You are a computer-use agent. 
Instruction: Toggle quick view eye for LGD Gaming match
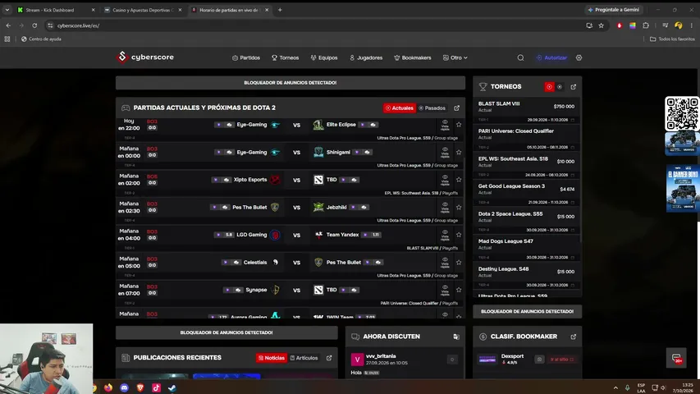click(445, 235)
